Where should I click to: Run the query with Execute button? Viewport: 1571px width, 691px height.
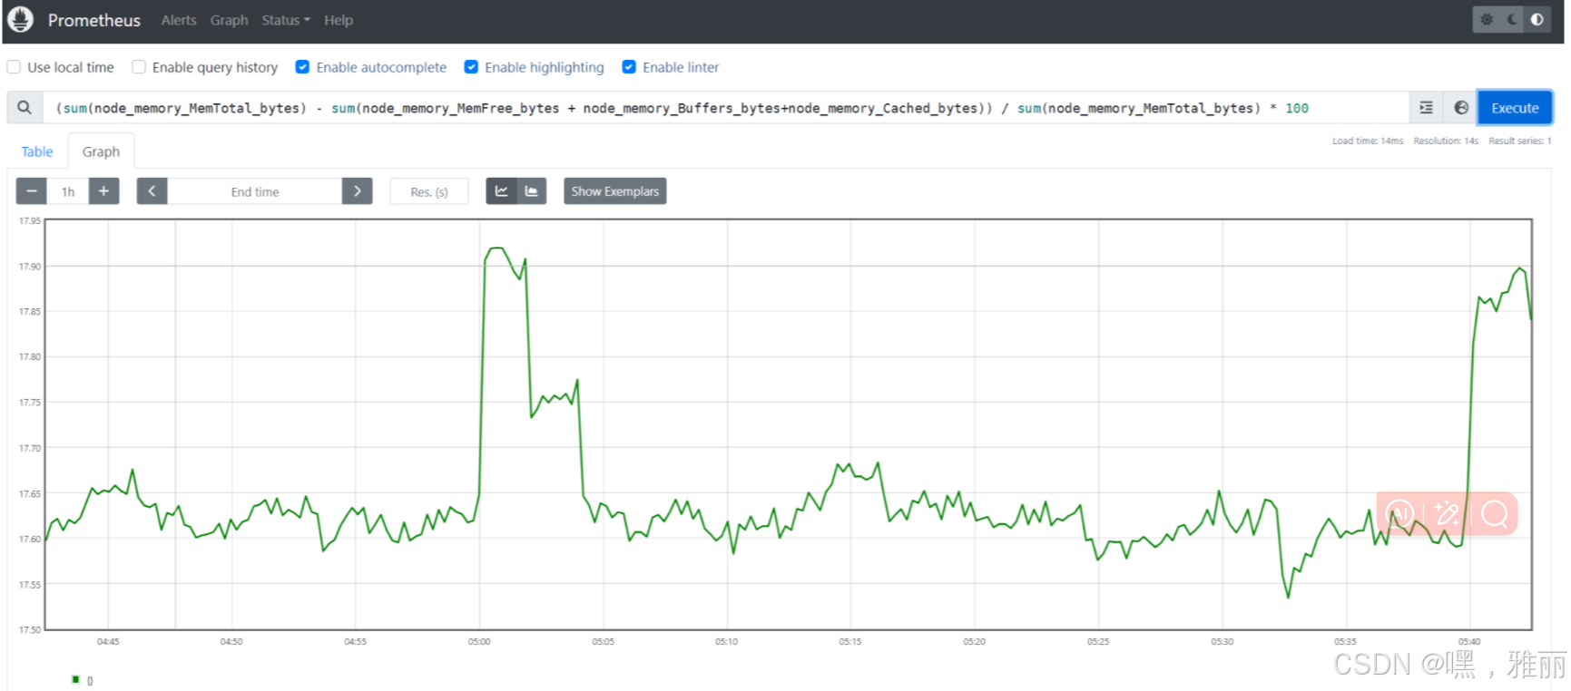pos(1515,108)
